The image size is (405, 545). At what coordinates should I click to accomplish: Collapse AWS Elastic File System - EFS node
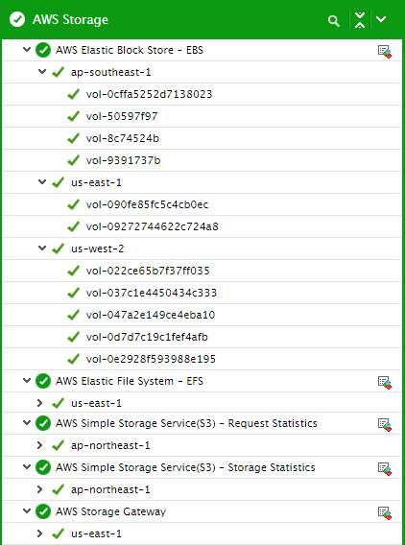[27, 381]
